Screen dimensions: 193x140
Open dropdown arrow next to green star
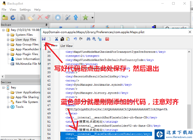[x=92, y=18]
